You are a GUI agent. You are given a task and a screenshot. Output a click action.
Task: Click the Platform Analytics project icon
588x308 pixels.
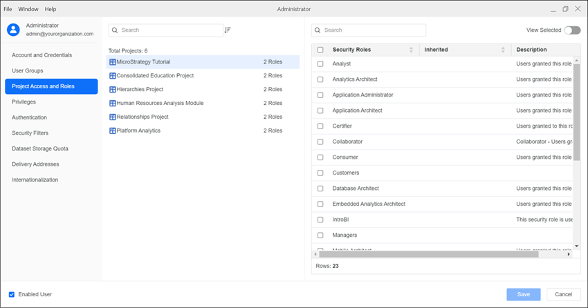(x=113, y=131)
